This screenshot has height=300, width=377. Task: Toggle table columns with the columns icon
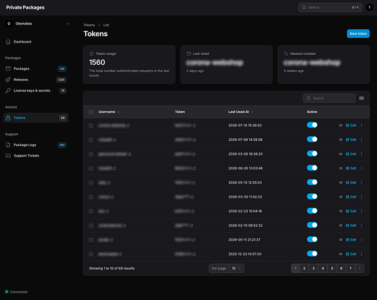coord(361,98)
